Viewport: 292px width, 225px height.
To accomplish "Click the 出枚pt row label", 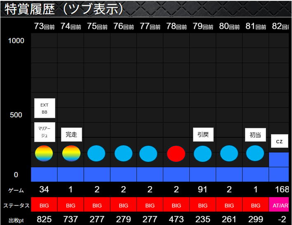I will point(16,220).
